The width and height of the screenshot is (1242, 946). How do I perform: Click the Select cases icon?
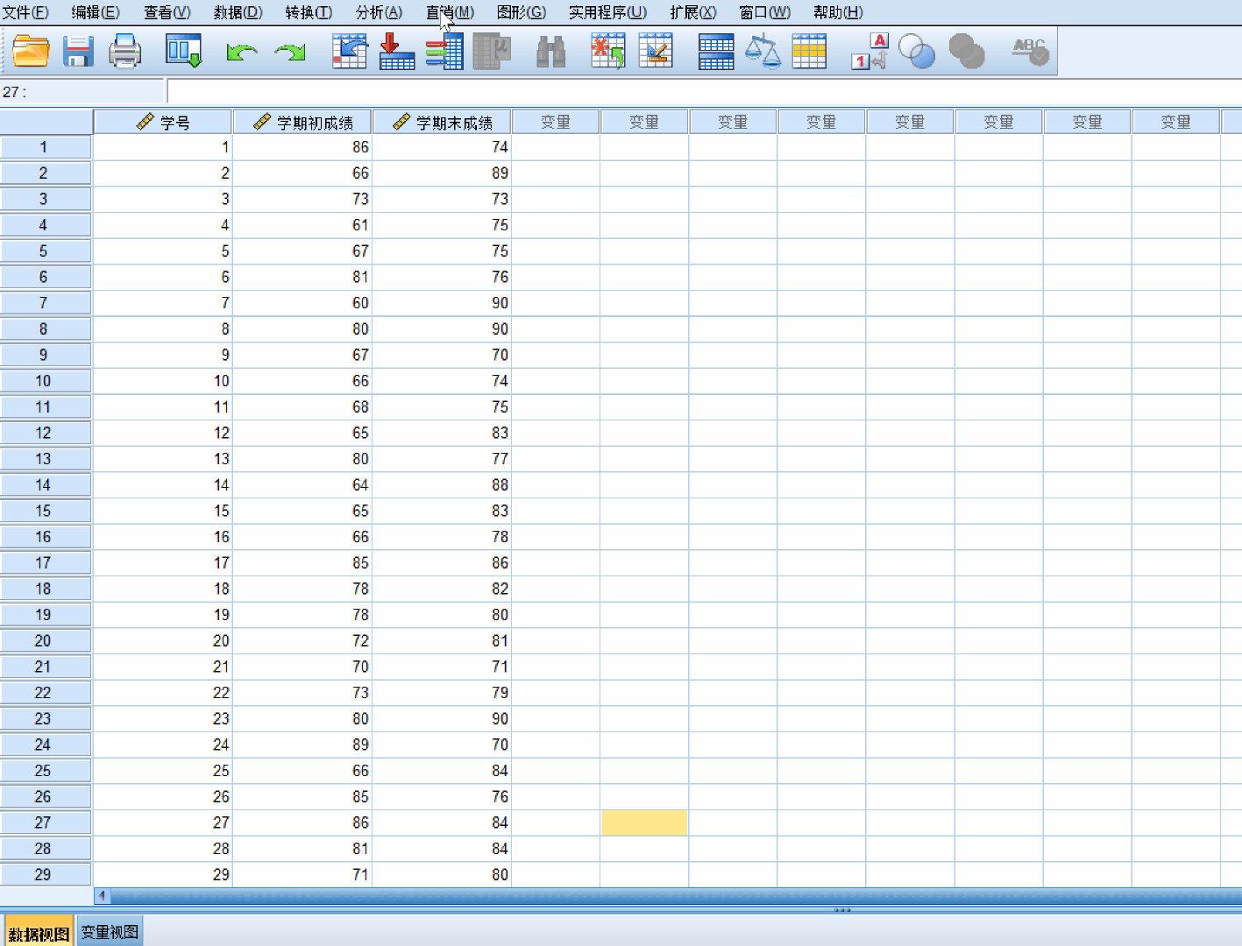(x=809, y=51)
